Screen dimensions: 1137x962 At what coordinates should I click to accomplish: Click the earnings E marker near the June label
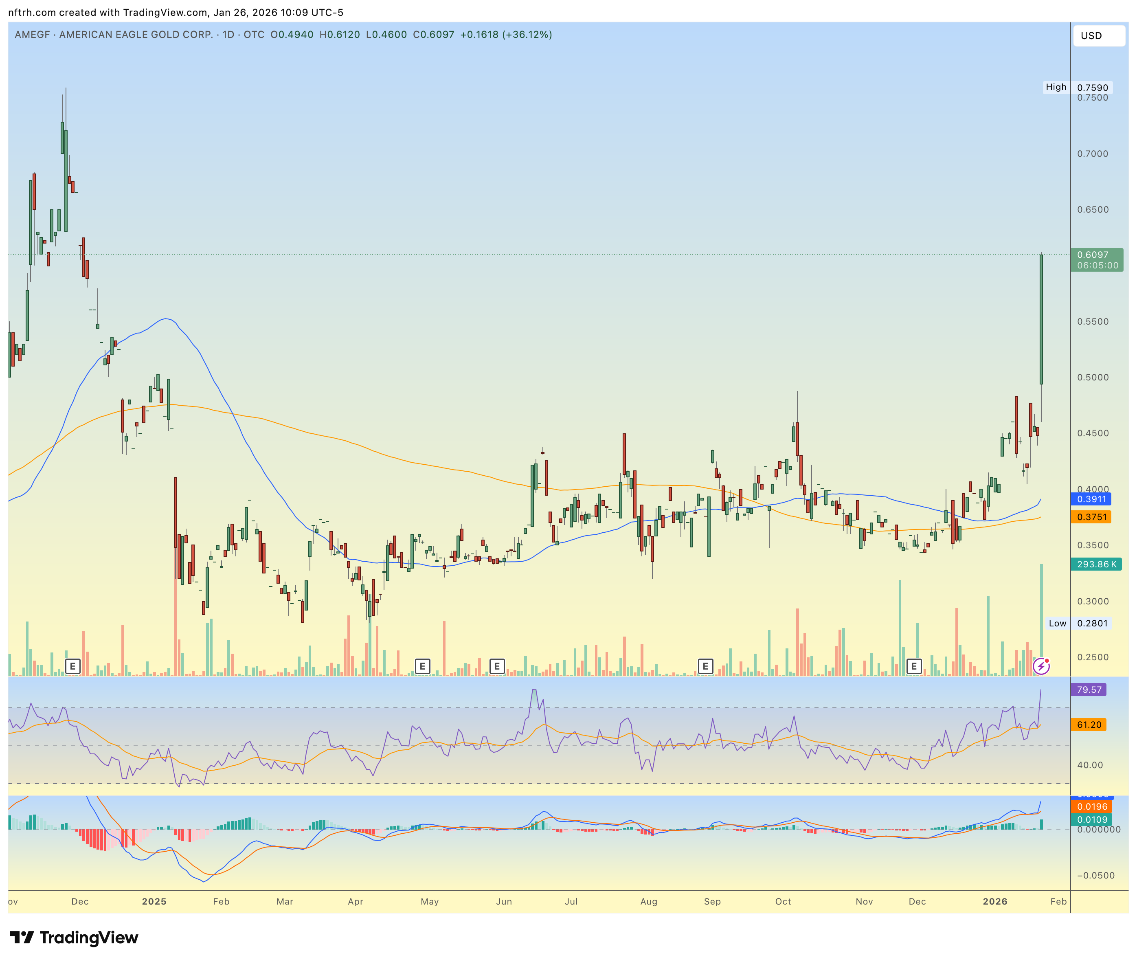[497, 666]
